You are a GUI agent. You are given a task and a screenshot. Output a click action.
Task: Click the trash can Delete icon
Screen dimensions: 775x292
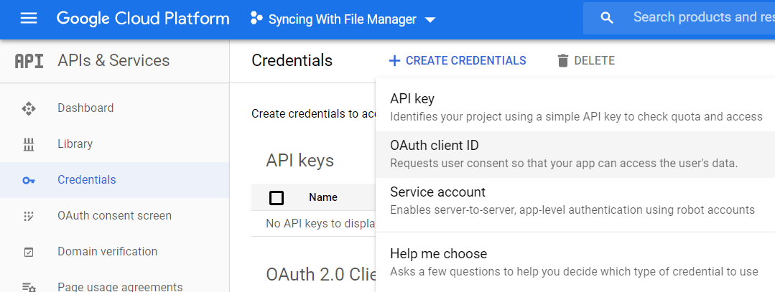coord(563,61)
